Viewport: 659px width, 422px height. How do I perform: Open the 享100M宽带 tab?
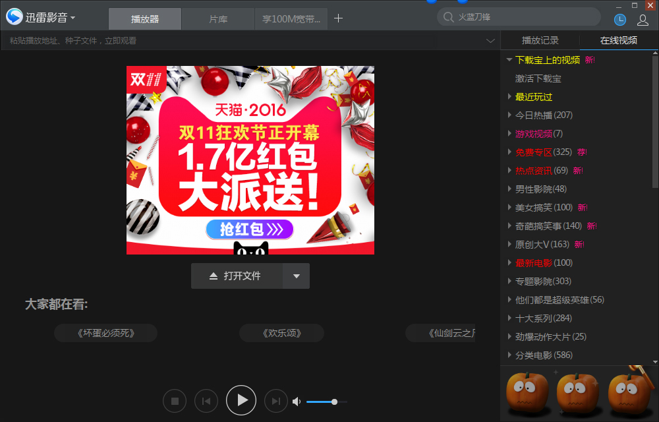pyautogui.click(x=291, y=19)
